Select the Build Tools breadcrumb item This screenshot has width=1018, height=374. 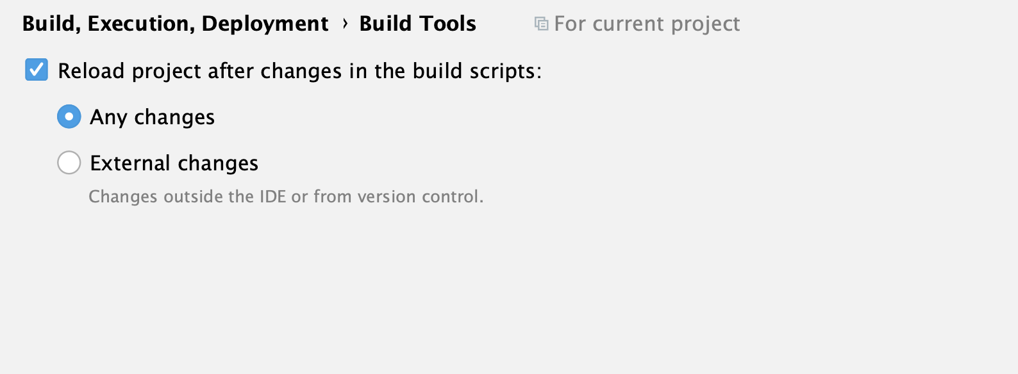coord(417,24)
